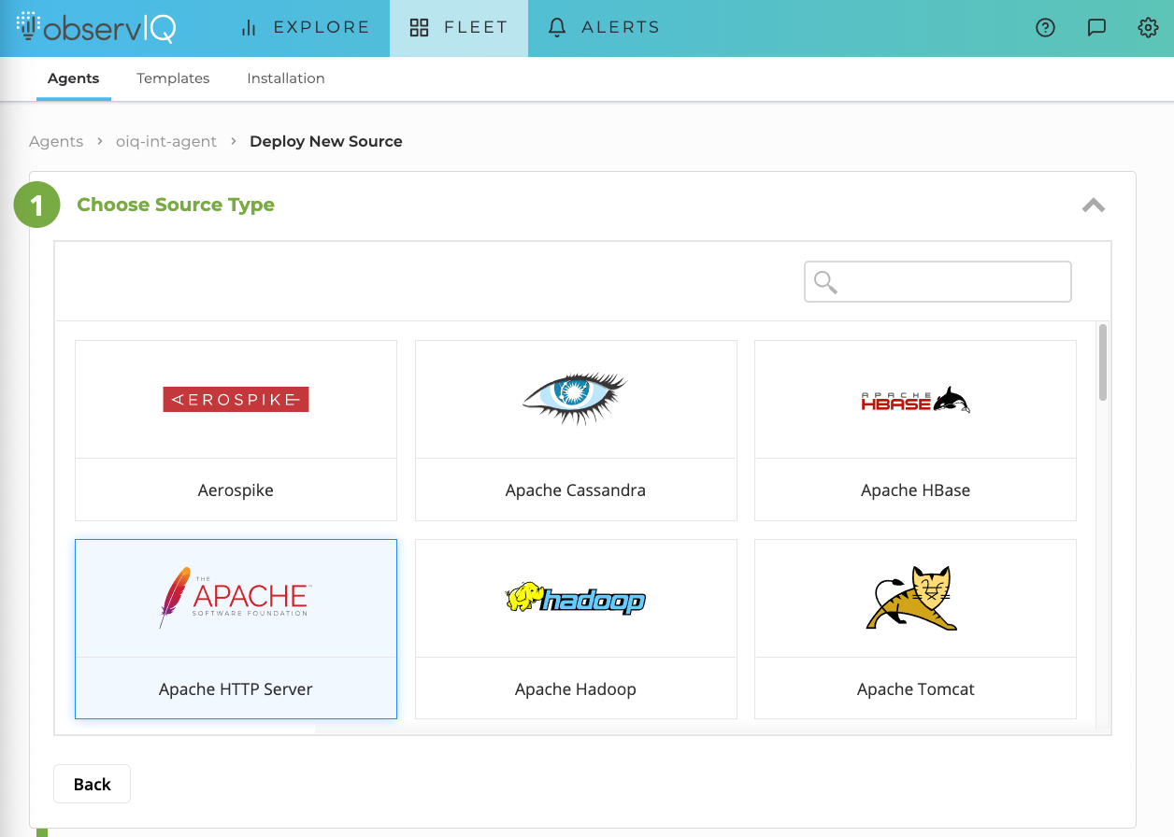The height and width of the screenshot is (837, 1174).
Task: Go to Agents breadcrumb link
Action: [x=56, y=141]
